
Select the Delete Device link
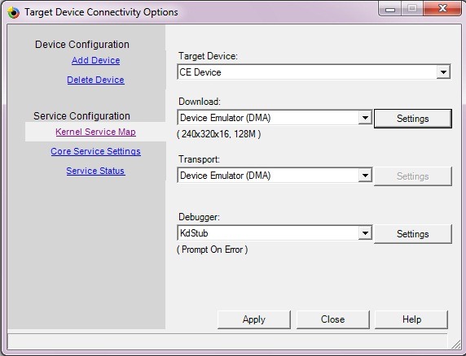95,80
